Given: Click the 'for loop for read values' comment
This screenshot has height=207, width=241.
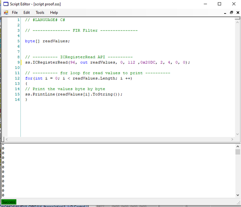Looking at the screenshot, I should tap(98, 73).
